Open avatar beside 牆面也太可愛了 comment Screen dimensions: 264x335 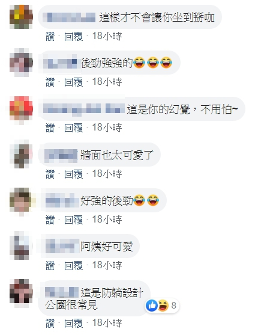pyautogui.click(x=22, y=154)
